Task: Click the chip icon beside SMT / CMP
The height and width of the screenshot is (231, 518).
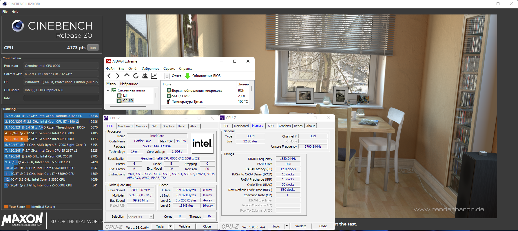Action: (169, 96)
